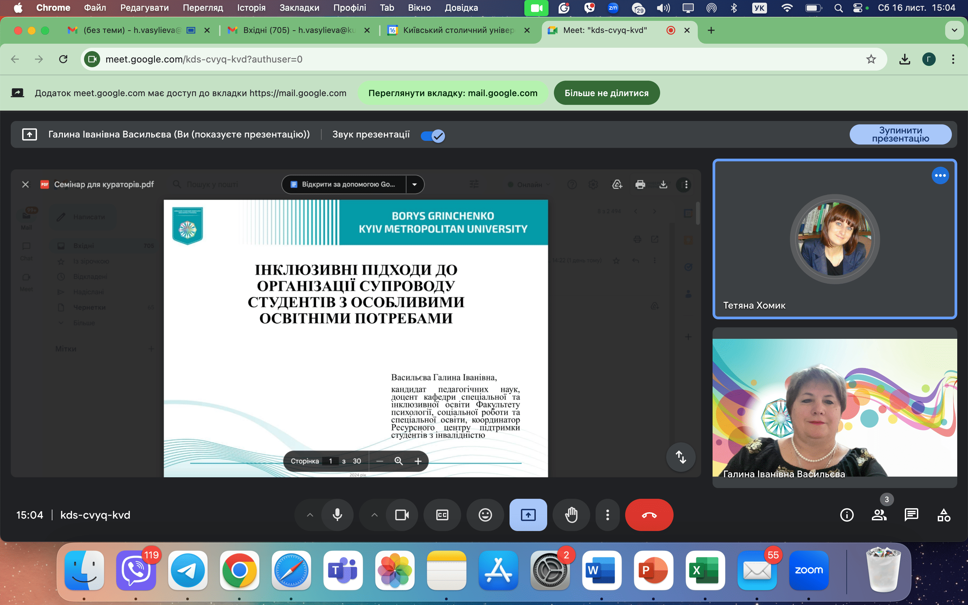Click Зупинити презентацію button
The image size is (968, 605).
click(x=900, y=134)
